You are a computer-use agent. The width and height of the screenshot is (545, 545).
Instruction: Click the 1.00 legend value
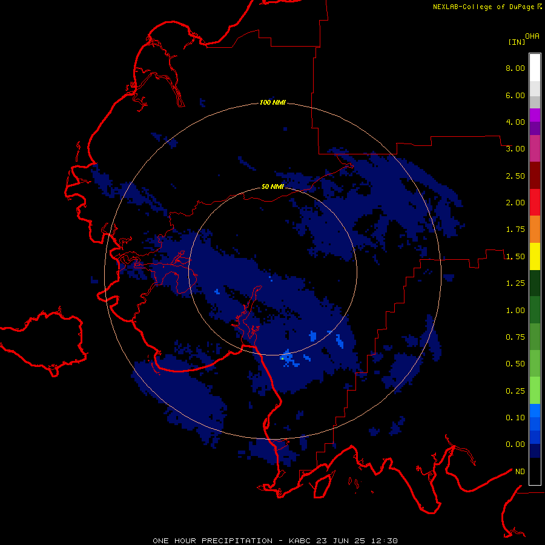pyautogui.click(x=515, y=311)
